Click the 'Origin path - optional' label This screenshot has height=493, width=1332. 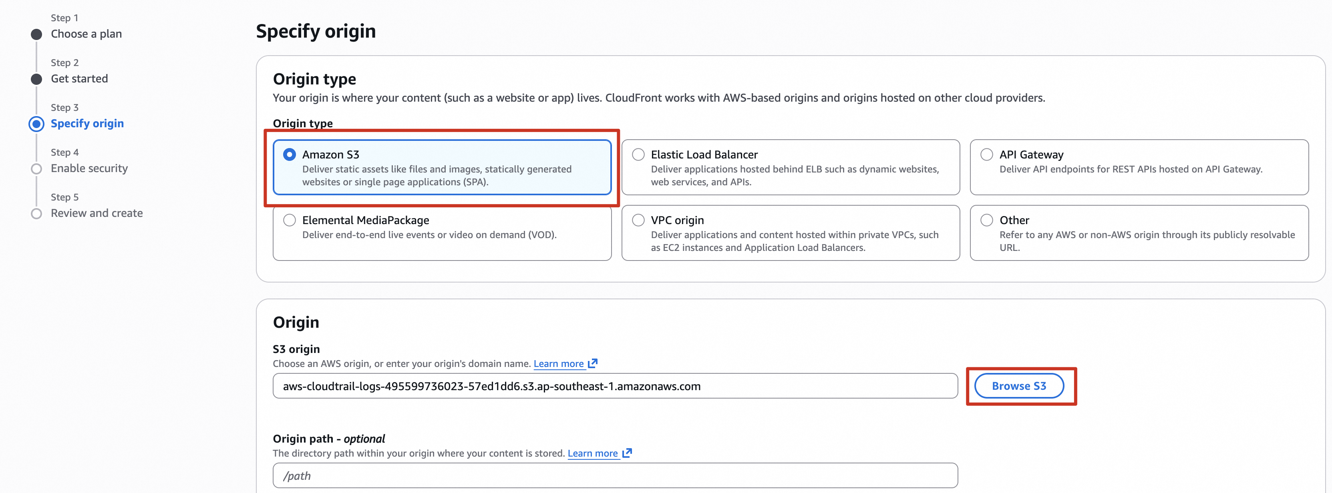(329, 439)
